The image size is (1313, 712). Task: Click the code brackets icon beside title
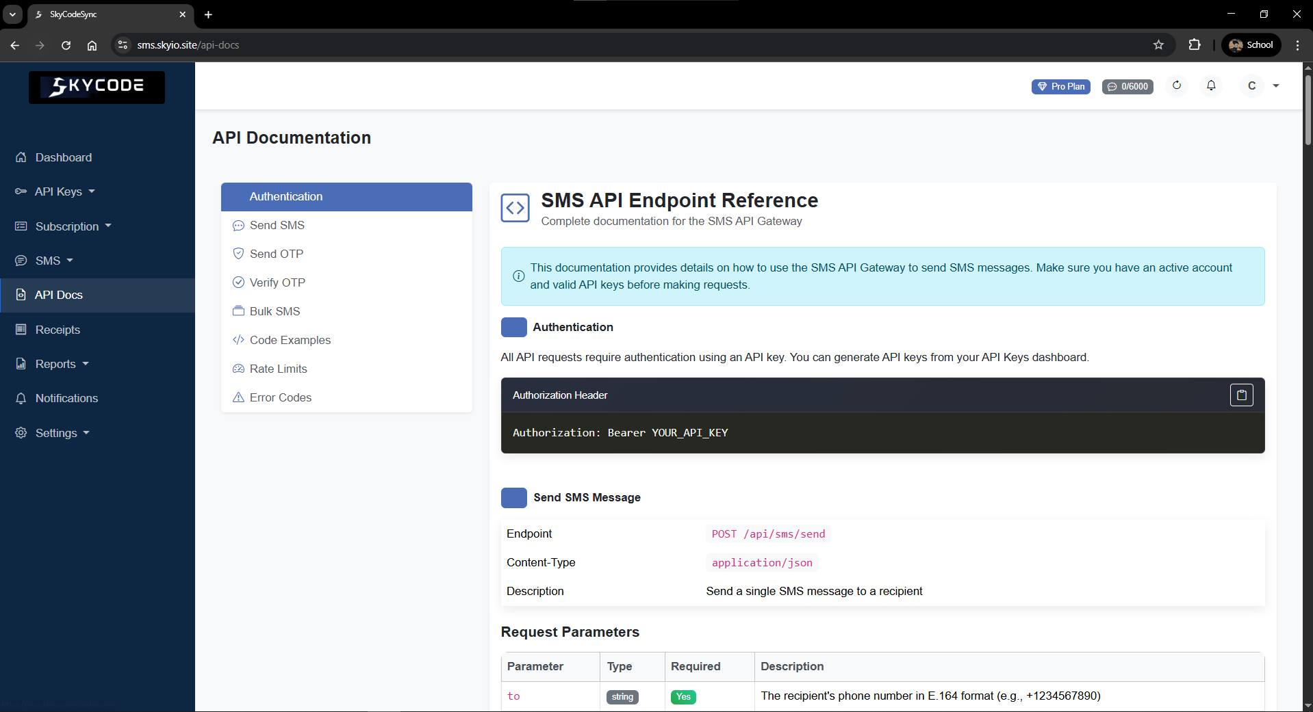point(515,208)
